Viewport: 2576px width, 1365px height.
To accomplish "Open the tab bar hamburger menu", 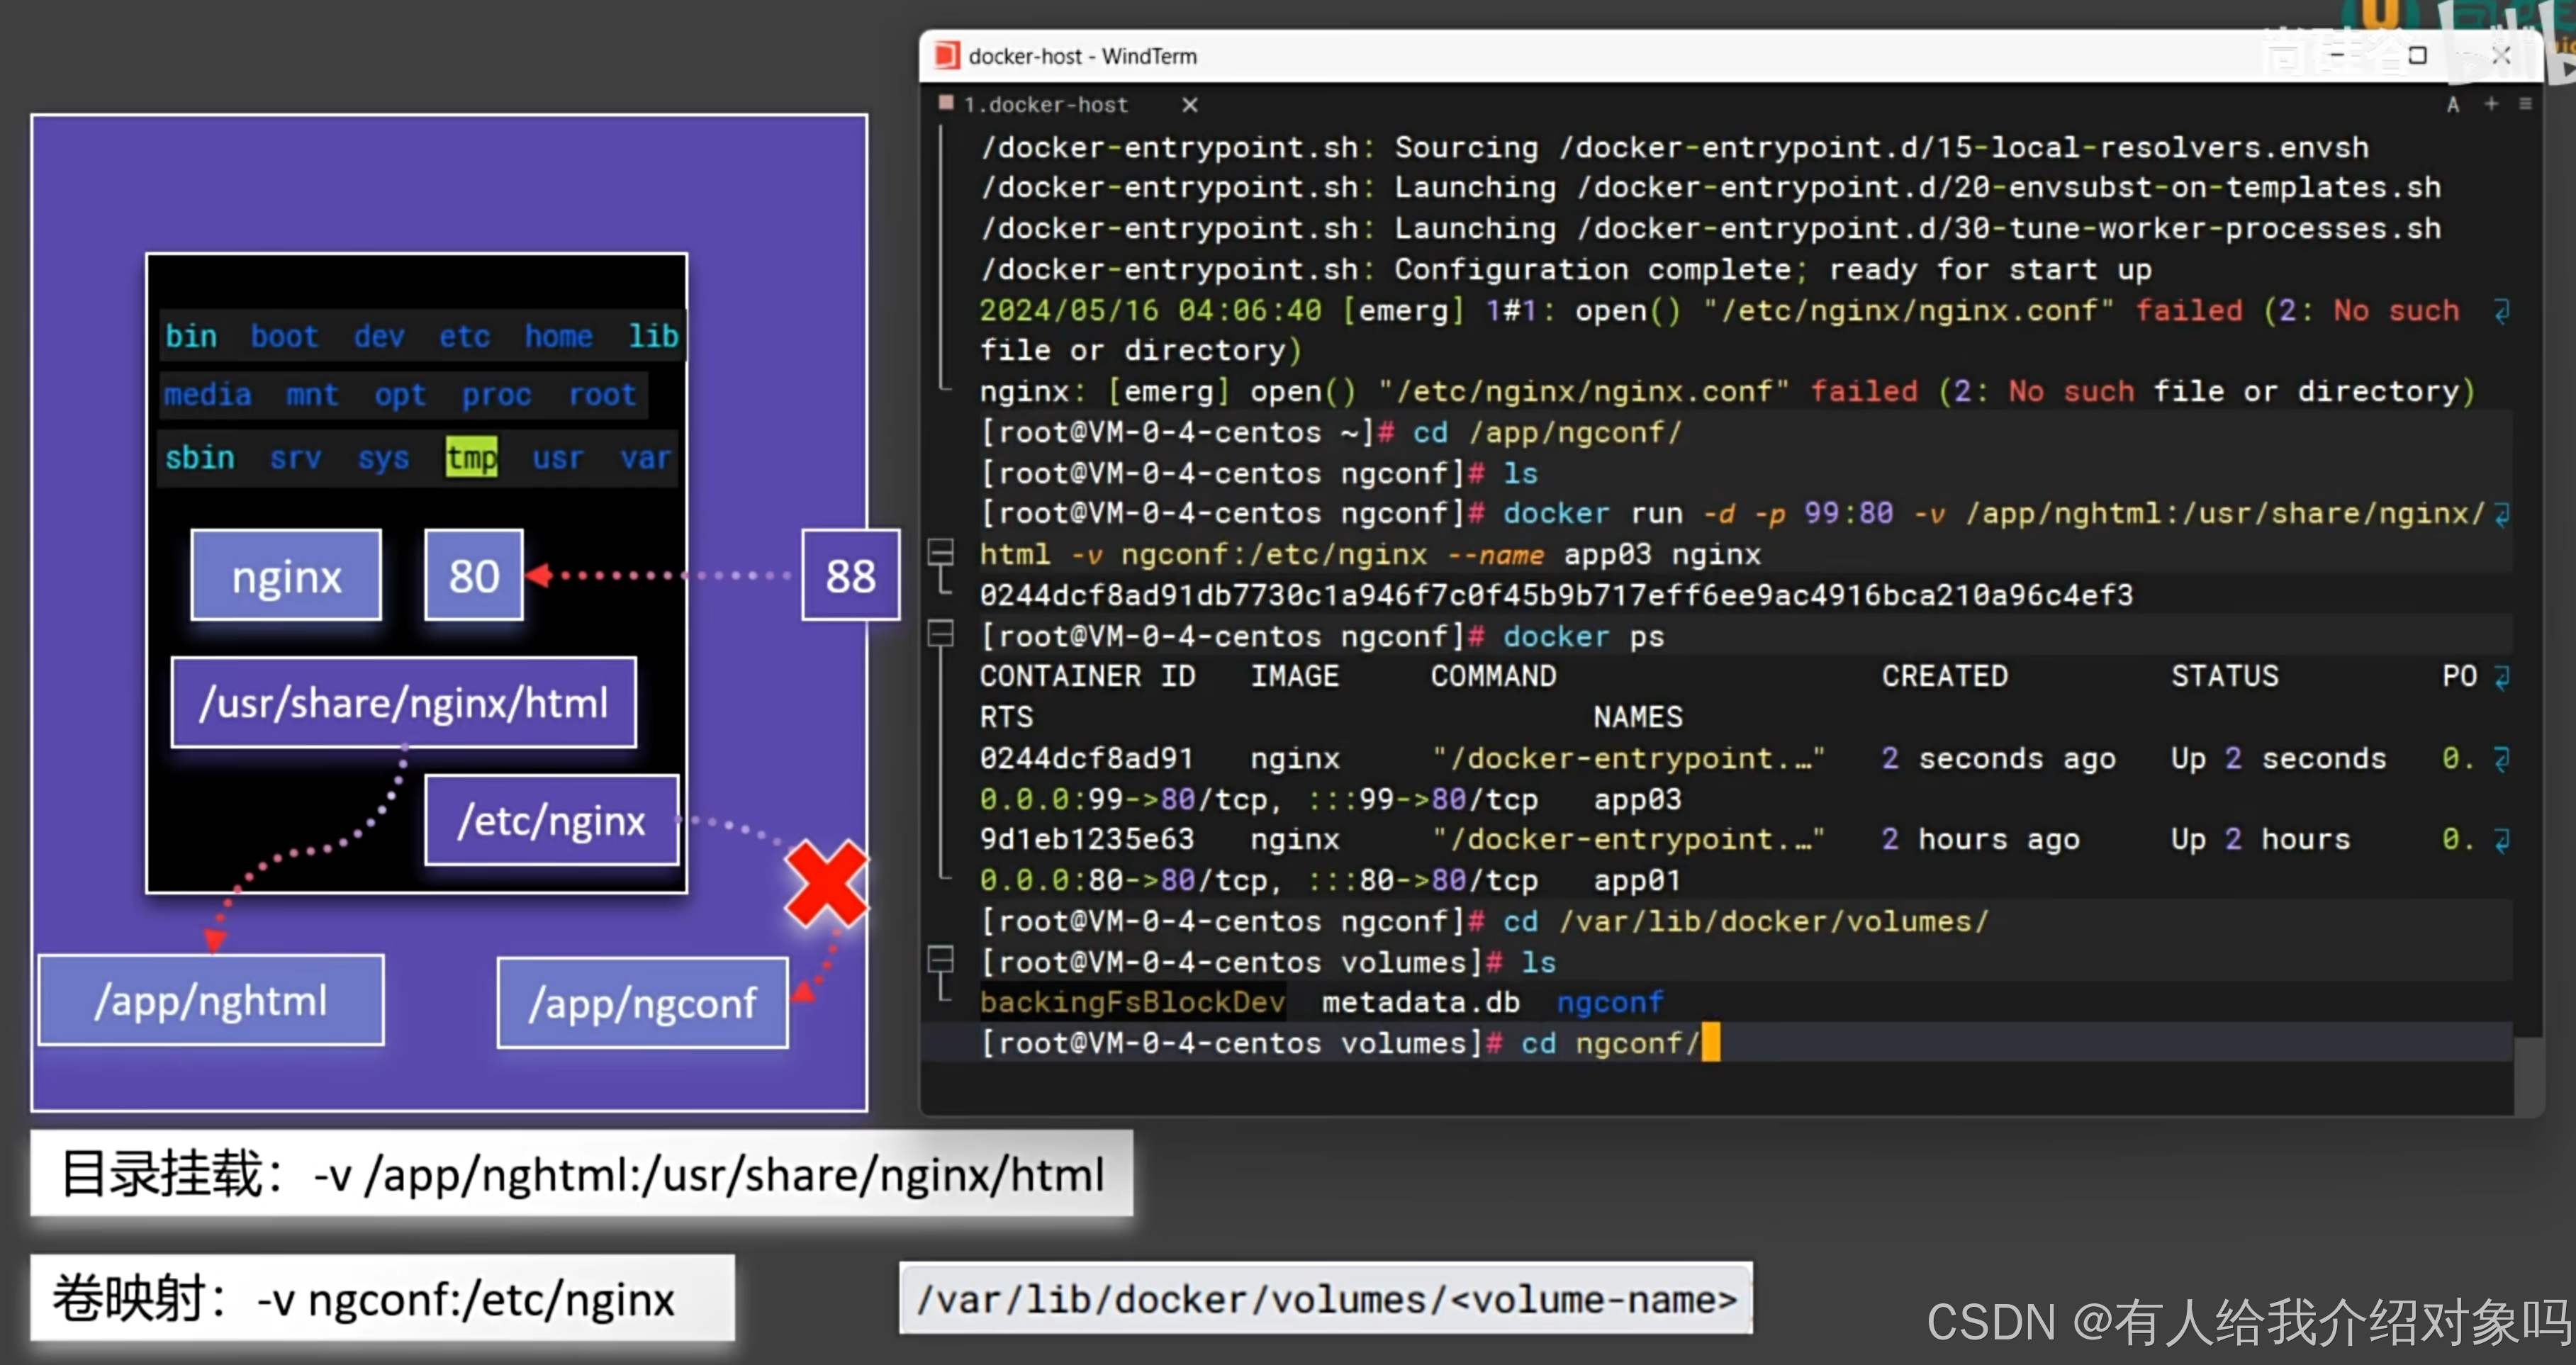I will click(x=2525, y=104).
